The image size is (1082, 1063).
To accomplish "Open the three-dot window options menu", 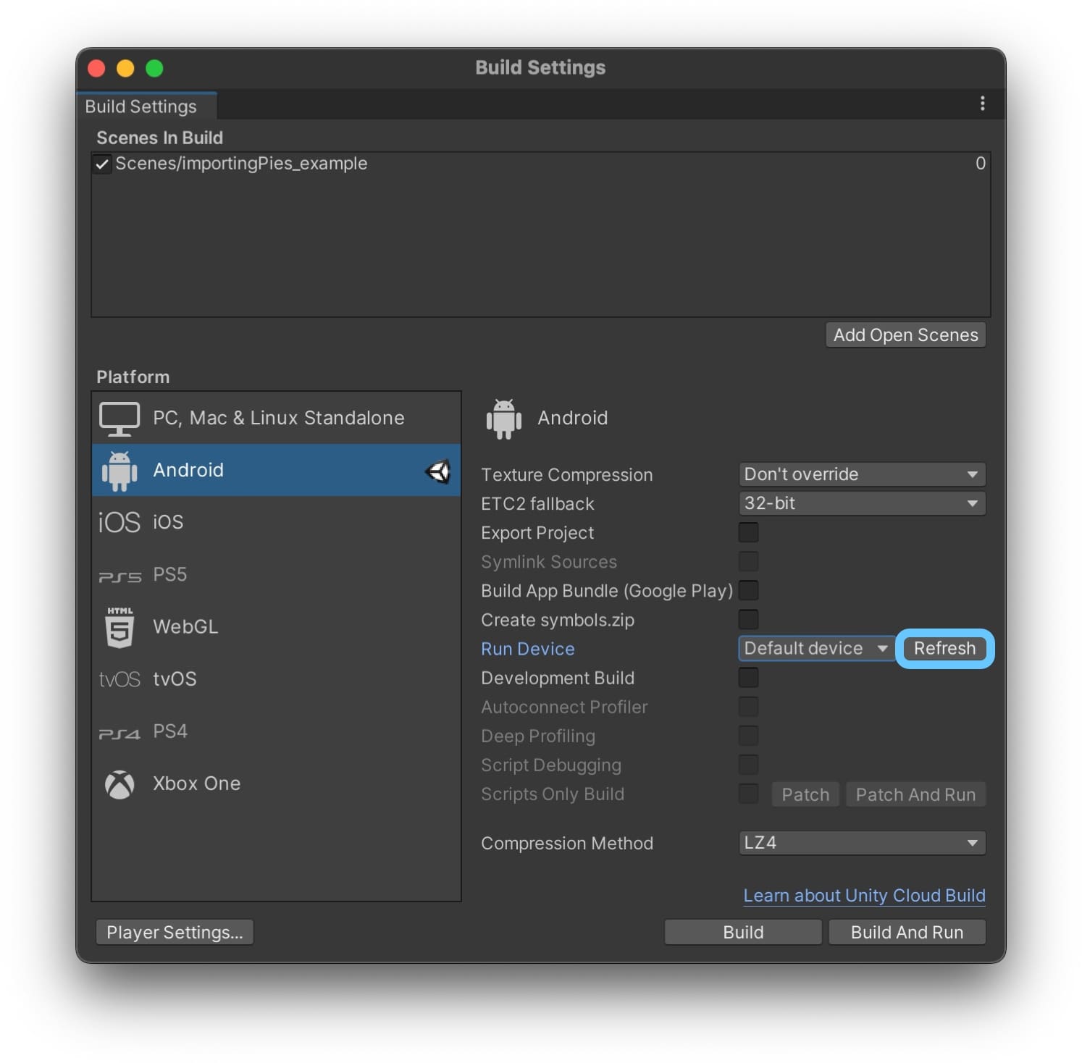I will click(982, 104).
